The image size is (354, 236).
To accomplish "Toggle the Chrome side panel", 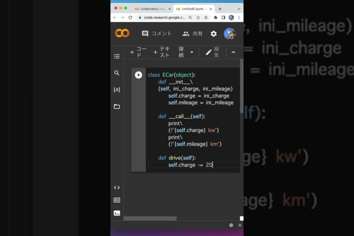I will pos(223,18).
